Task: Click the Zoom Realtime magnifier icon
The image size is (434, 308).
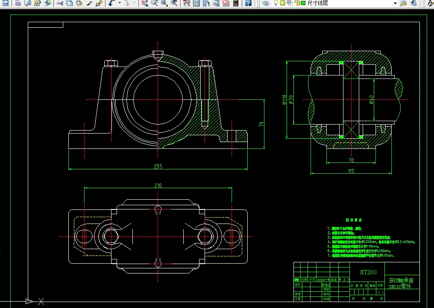Action: point(154,3)
